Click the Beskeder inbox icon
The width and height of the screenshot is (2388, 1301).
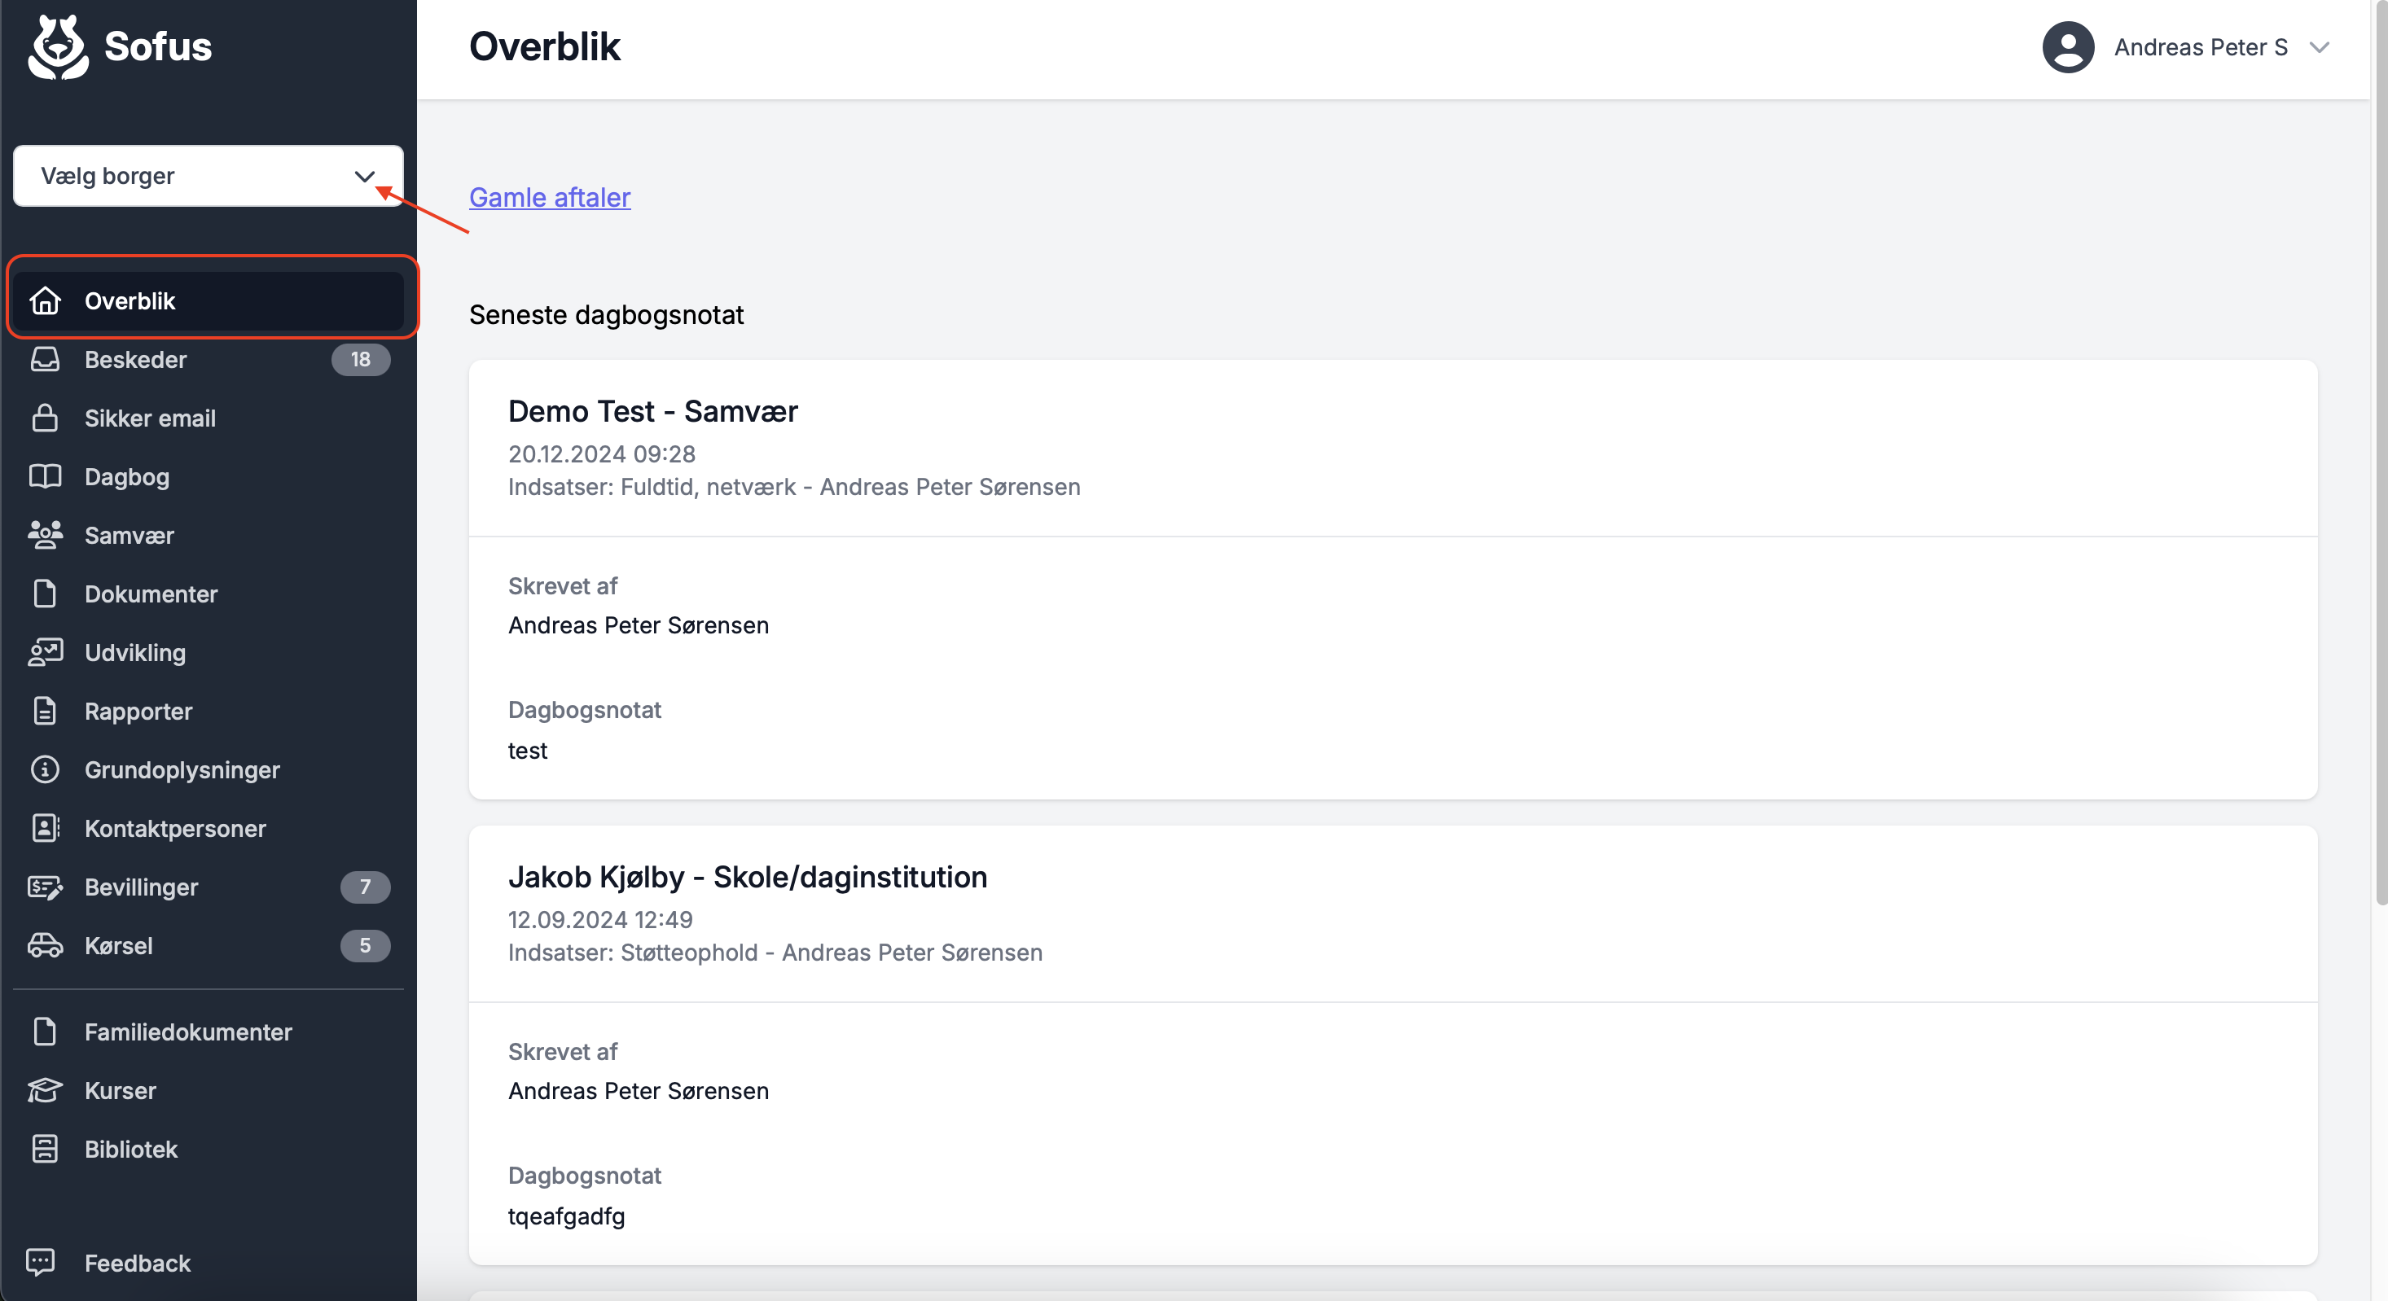pos(45,360)
